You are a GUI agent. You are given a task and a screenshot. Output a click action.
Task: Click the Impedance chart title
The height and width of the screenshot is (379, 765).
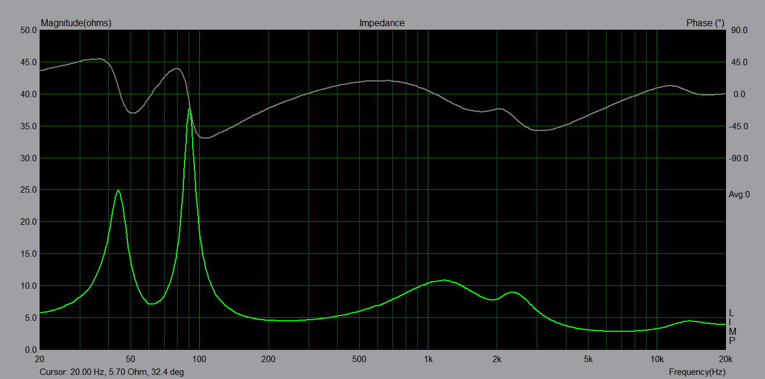tap(381, 23)
